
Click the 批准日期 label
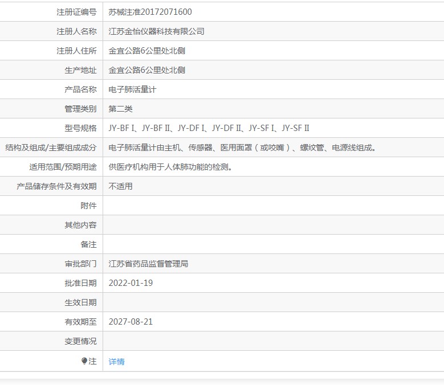[x=80, y=283]
